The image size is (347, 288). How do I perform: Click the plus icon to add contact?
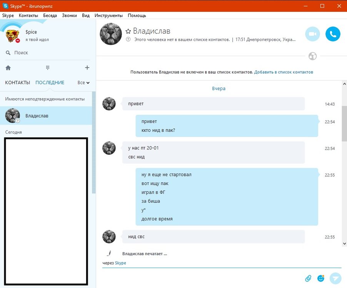(x=87, y=68)
